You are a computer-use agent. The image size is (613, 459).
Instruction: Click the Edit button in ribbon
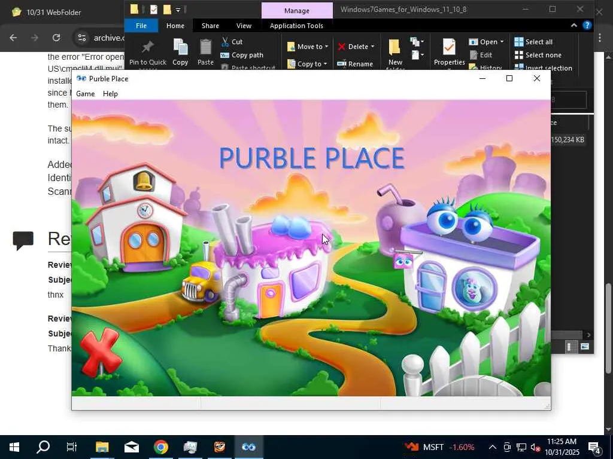481,55
